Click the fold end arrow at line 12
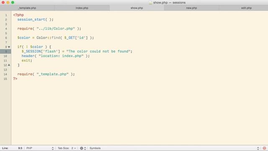Image resolution: width=268 pixels, height=151 pixels. pyautogui.click(x=9, y=65)
